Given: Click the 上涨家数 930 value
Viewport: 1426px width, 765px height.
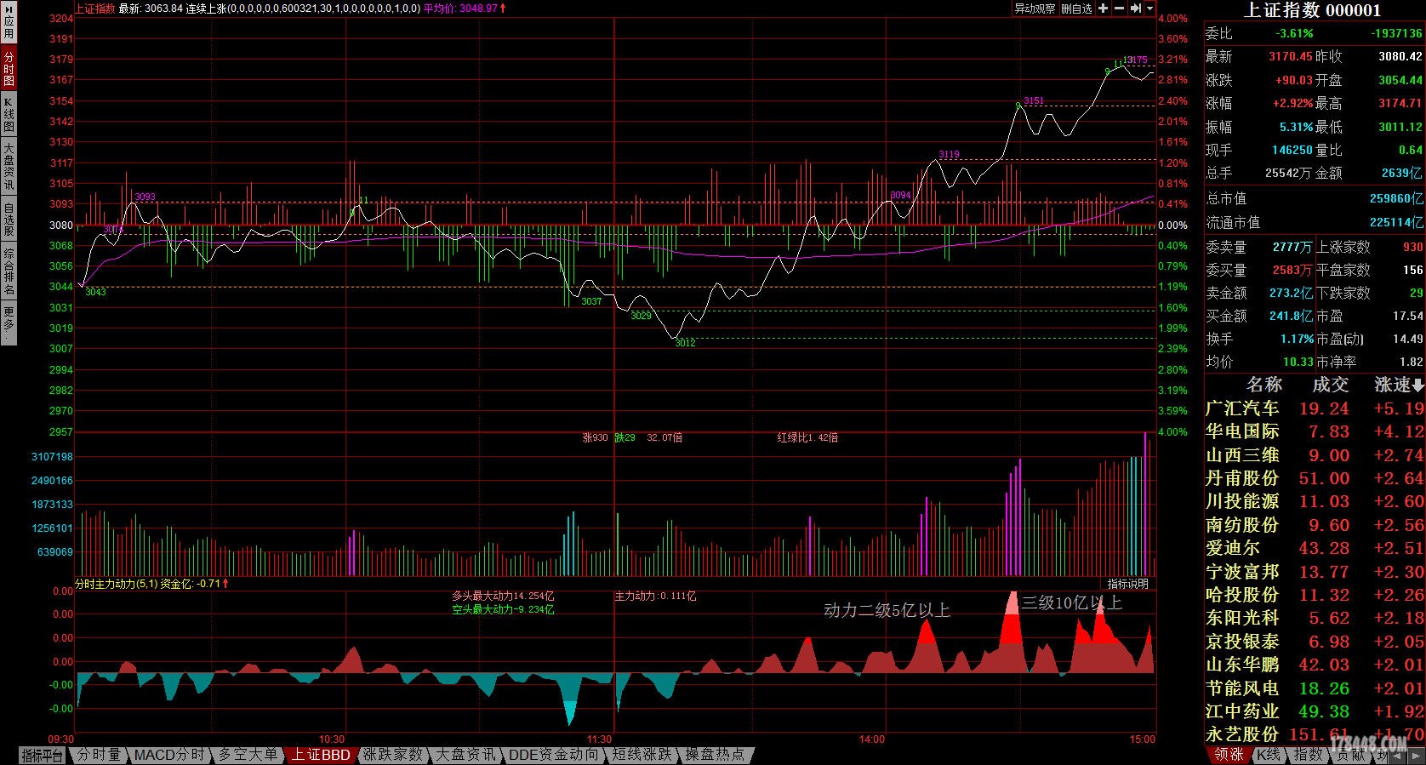Looking at the screenshot, I should (x=1413, y=247).
